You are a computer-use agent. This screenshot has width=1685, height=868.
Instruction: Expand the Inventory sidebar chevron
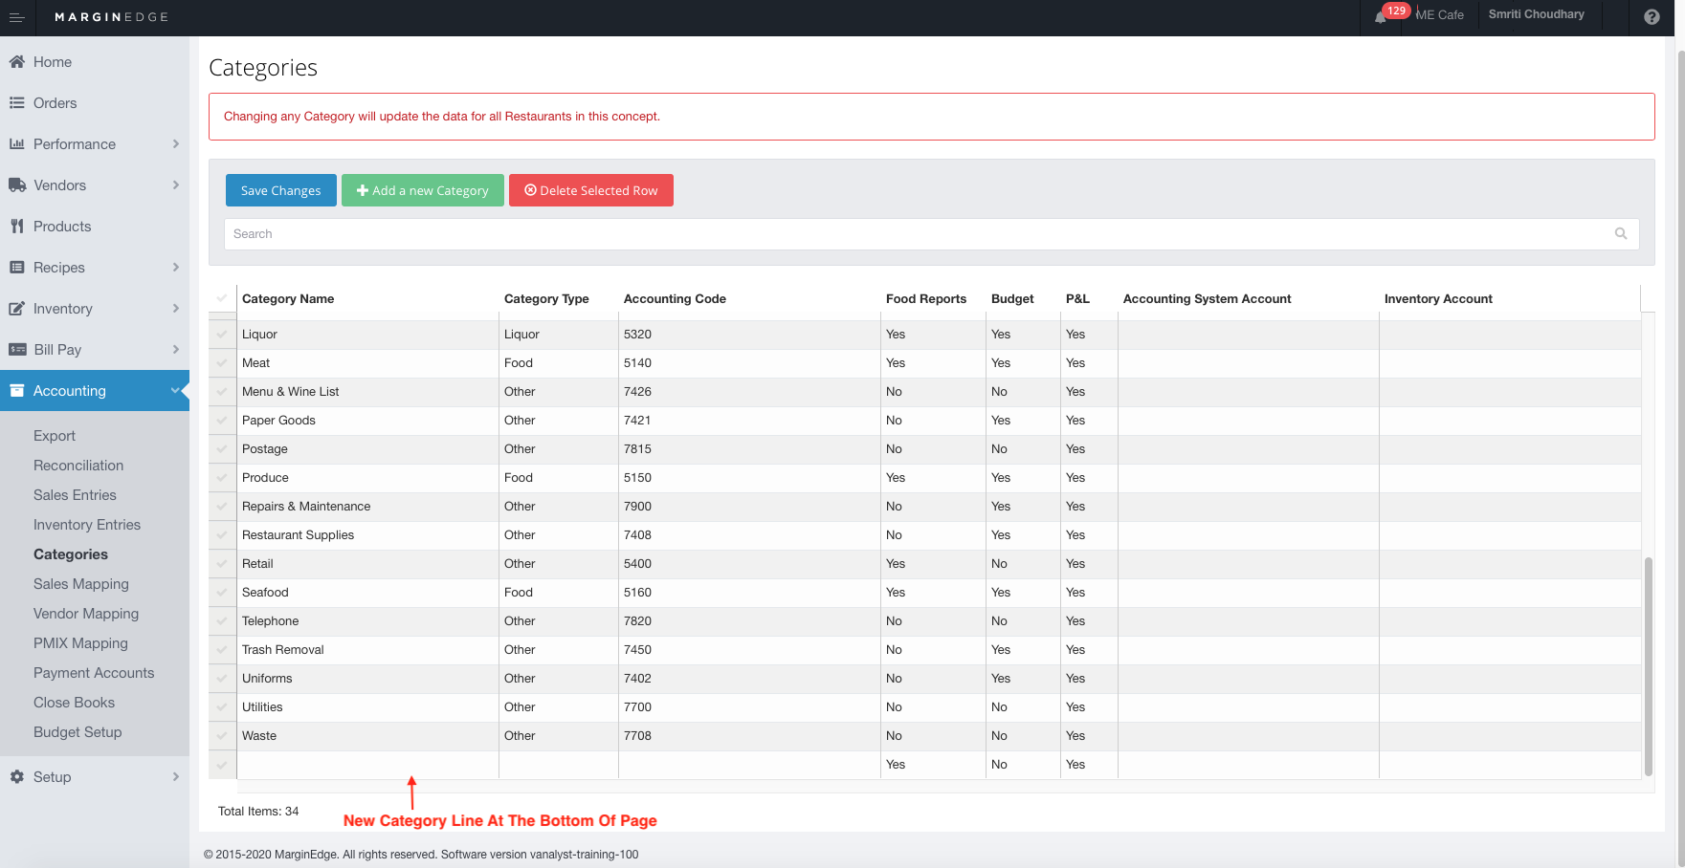(175, 309)
